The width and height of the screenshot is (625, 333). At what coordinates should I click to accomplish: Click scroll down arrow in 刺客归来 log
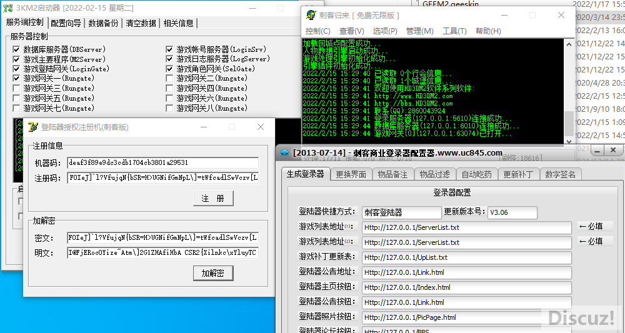(x=569, y=141)
